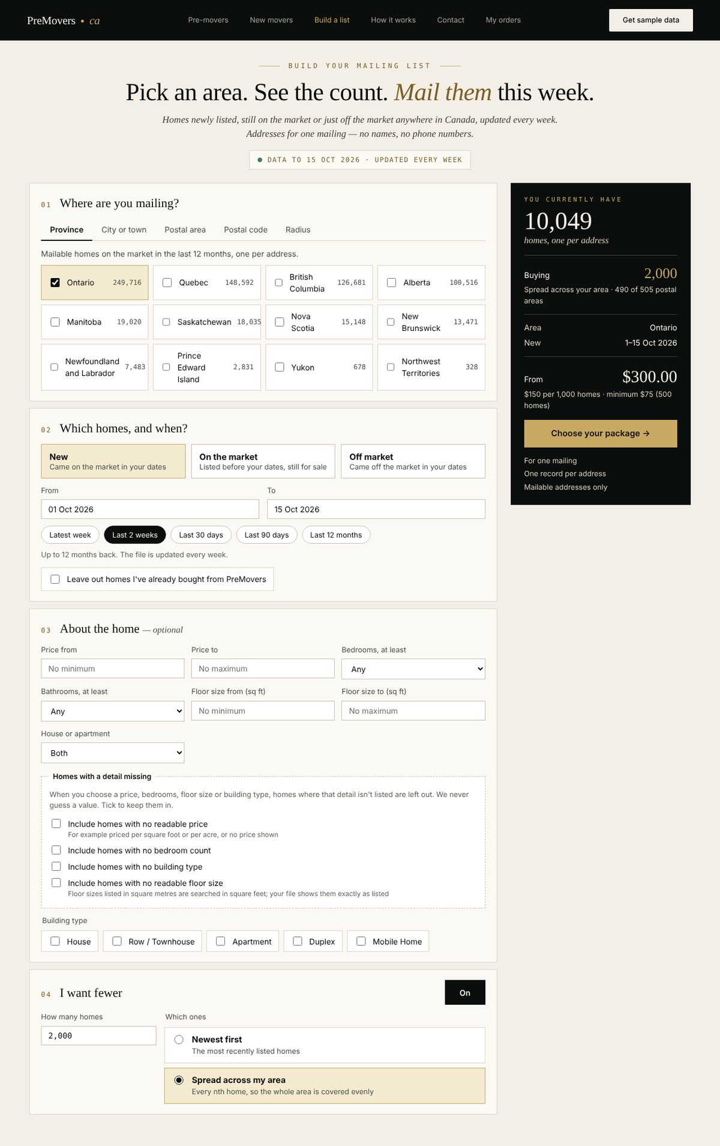Screen dimensions: 720x1146
Task: Switch to the Radius tab
Action: click(x=298, y=229)
